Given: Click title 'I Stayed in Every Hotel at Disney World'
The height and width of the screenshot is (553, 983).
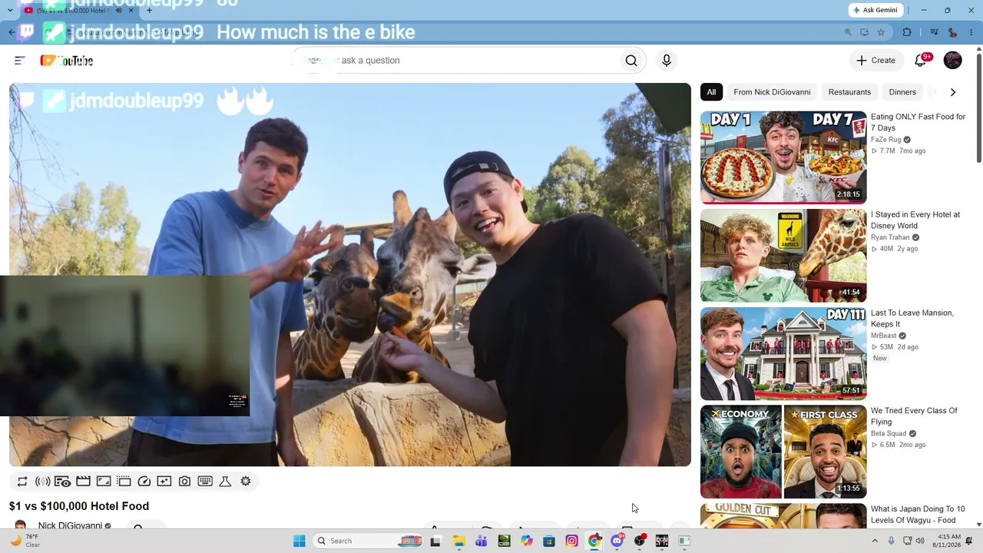Looking at the screenshot, I should point(915,220).
